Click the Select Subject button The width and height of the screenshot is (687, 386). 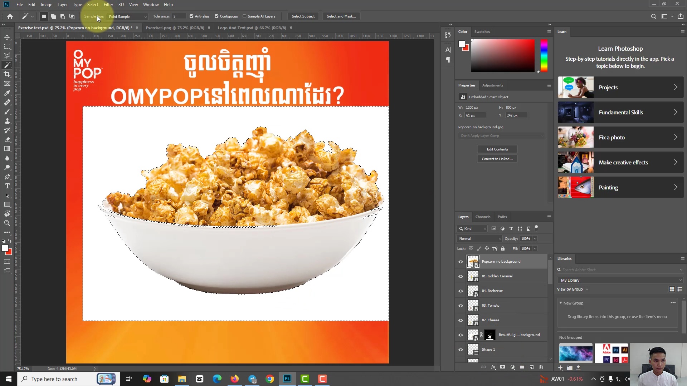(x=303, y=16)
